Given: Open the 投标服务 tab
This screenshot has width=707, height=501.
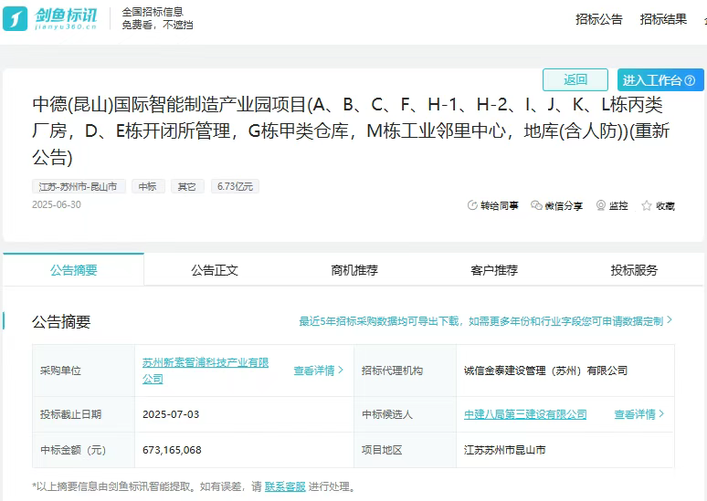Looking at the screenshot, I should pyautogui.click(x=634, y=270).
